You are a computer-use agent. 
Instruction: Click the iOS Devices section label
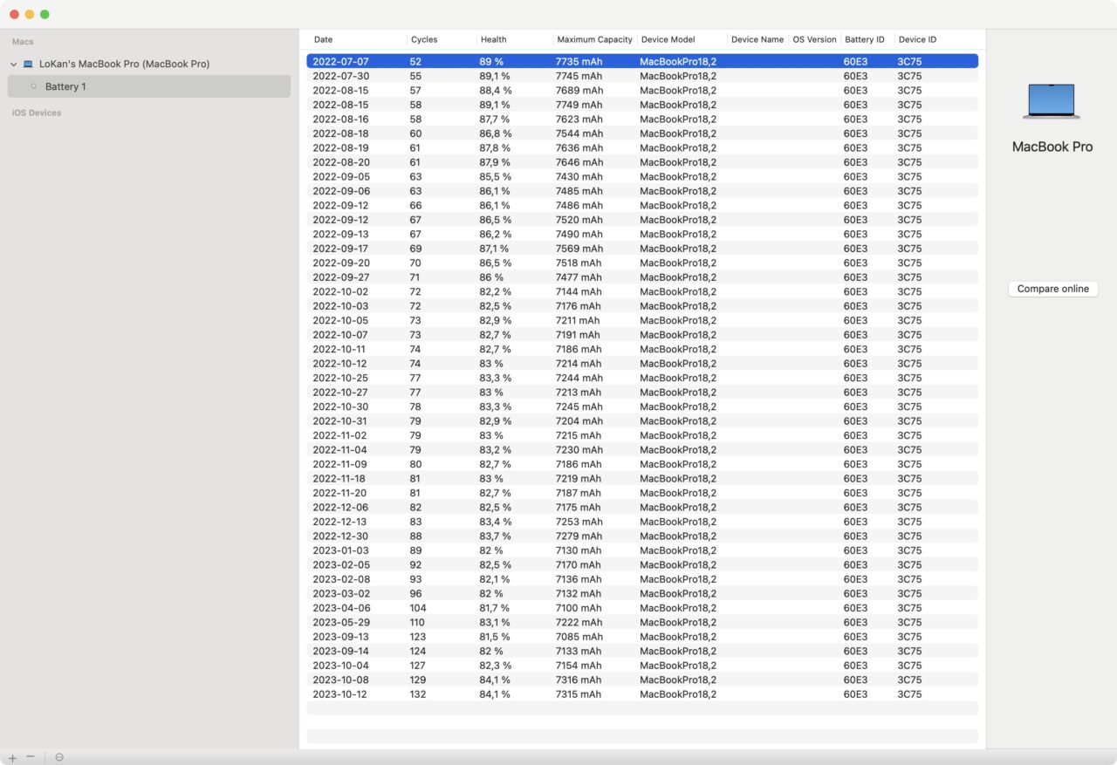(x=37, y=113)
